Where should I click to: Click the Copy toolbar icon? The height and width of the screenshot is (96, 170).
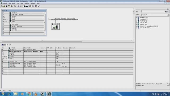tap(19, 6)
